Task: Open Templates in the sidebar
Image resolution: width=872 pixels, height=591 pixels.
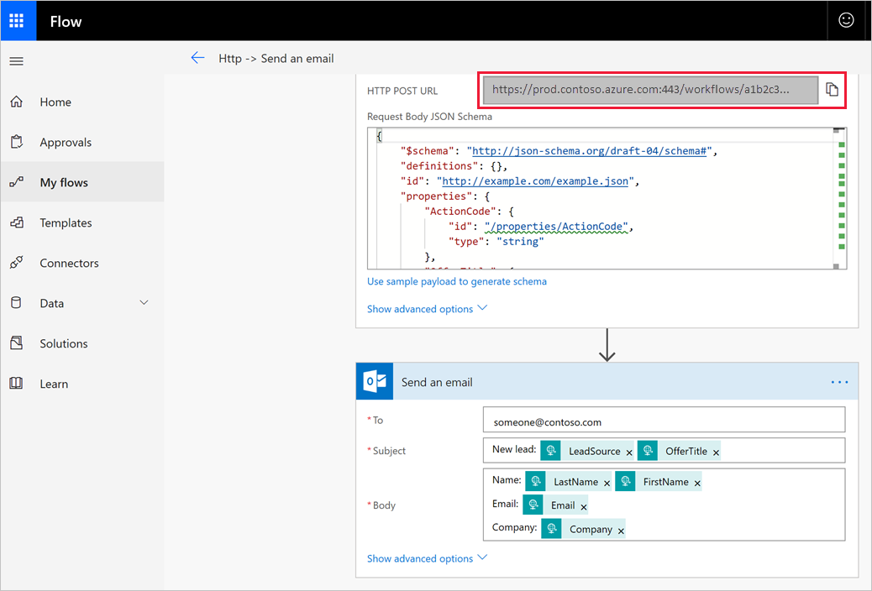Action: click(x=82, y=222)
